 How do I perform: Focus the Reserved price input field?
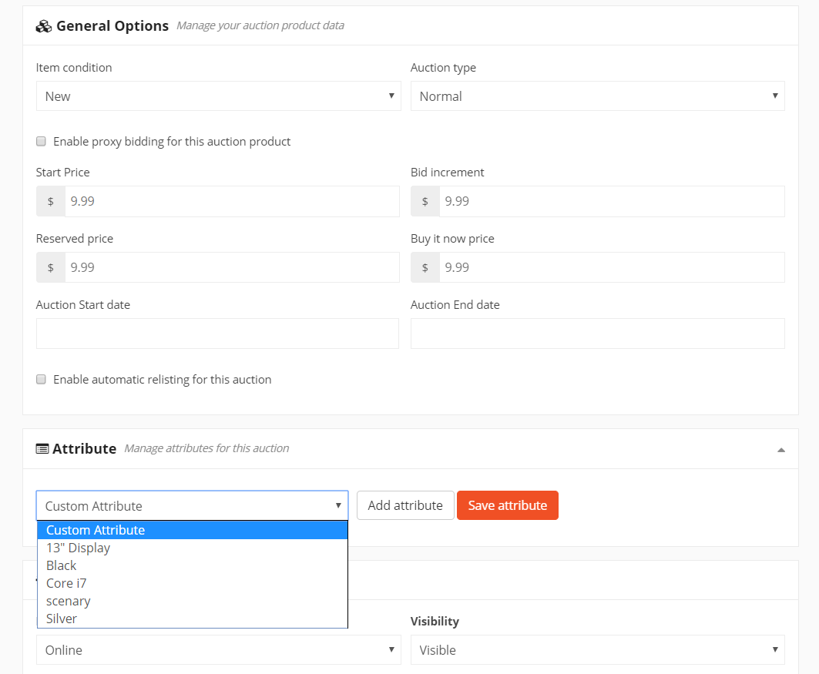232,267
